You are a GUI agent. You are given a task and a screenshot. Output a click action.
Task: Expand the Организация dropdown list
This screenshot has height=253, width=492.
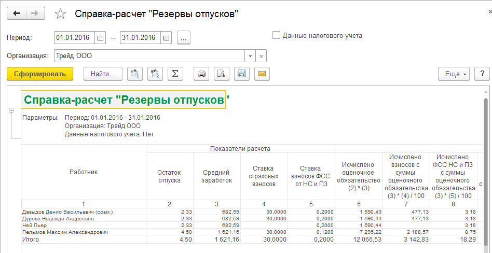250,56
